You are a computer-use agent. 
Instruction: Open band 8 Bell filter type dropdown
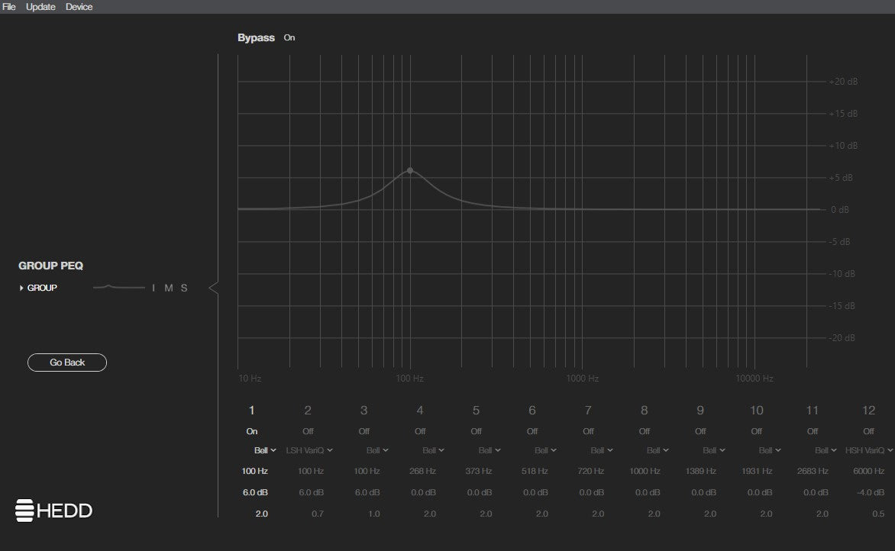click(x=658, y=450)
